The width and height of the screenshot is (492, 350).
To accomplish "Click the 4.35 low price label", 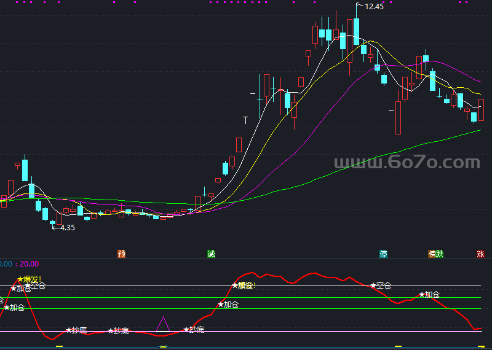I will [67, 228].
